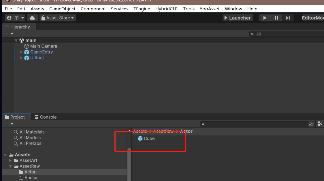Open the Edit menu
Viewport: 324px width, 181px height.
(x=21, y=9)
